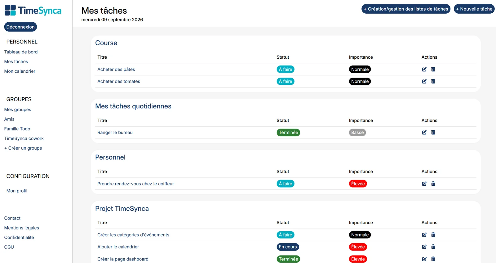This screenshot has height=263, width=496.
Task: Delete 'Créer la page dashboard' task
Action: tap(433, 259)
